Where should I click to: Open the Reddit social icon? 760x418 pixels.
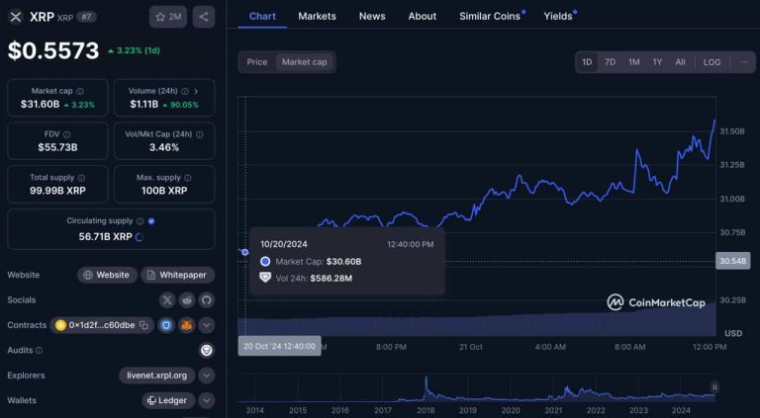187,300
